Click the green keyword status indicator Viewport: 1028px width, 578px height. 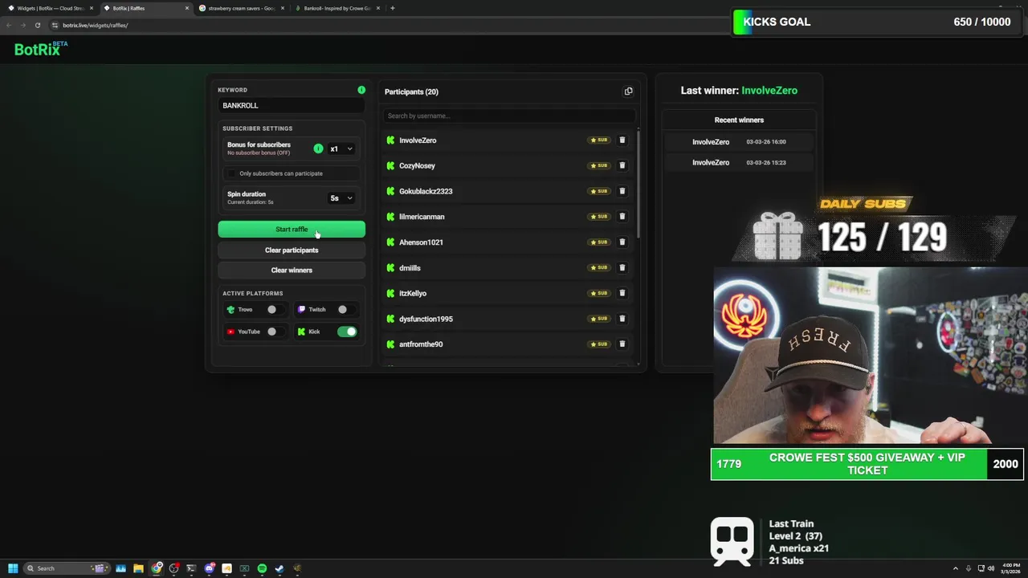pyautogui.click(x=361, y=90)
